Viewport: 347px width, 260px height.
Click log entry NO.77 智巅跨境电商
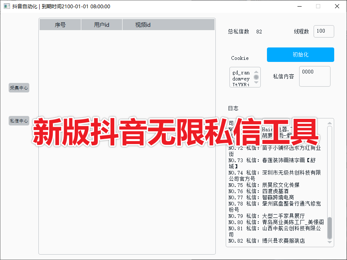[x=261, y=197]
